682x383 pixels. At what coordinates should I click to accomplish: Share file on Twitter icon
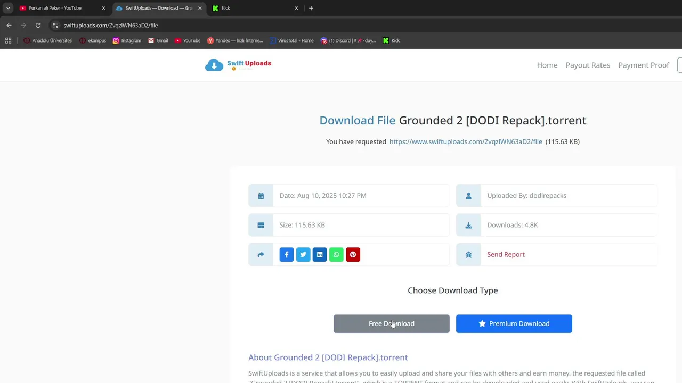pos(303,255)
